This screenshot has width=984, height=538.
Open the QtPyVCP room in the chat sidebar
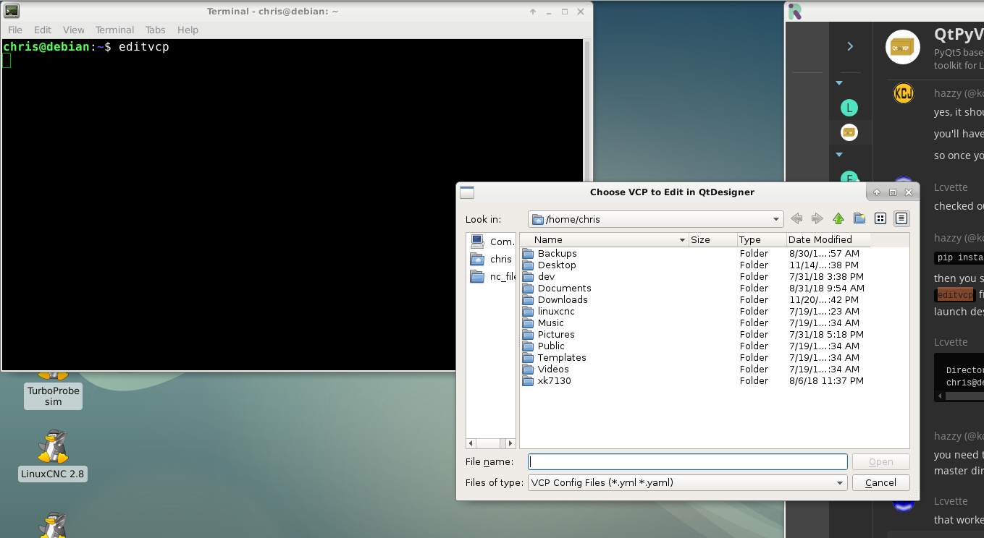tap(849, 132)
